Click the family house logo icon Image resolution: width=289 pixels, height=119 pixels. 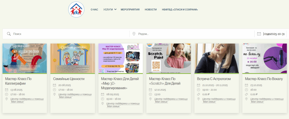point(76,9)
